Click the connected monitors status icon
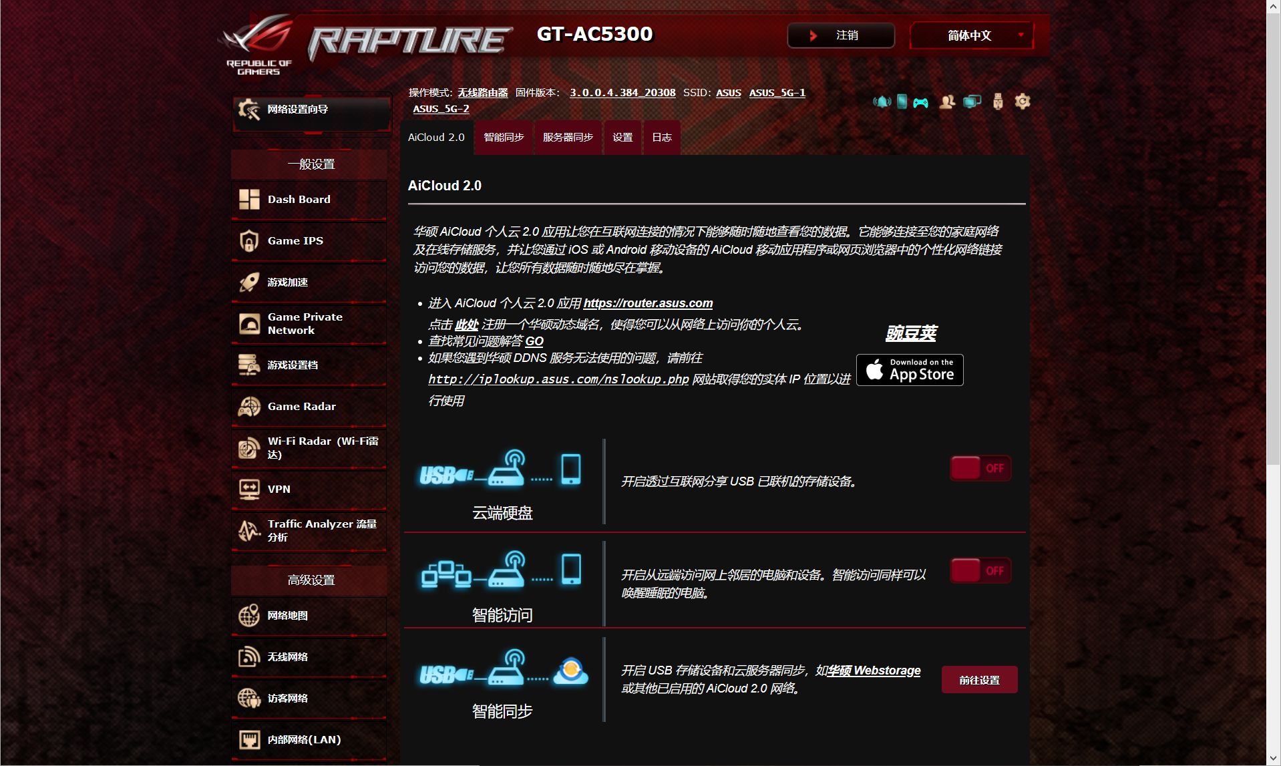The height and width of the screenshot is (766, 1281). point(972,102)
